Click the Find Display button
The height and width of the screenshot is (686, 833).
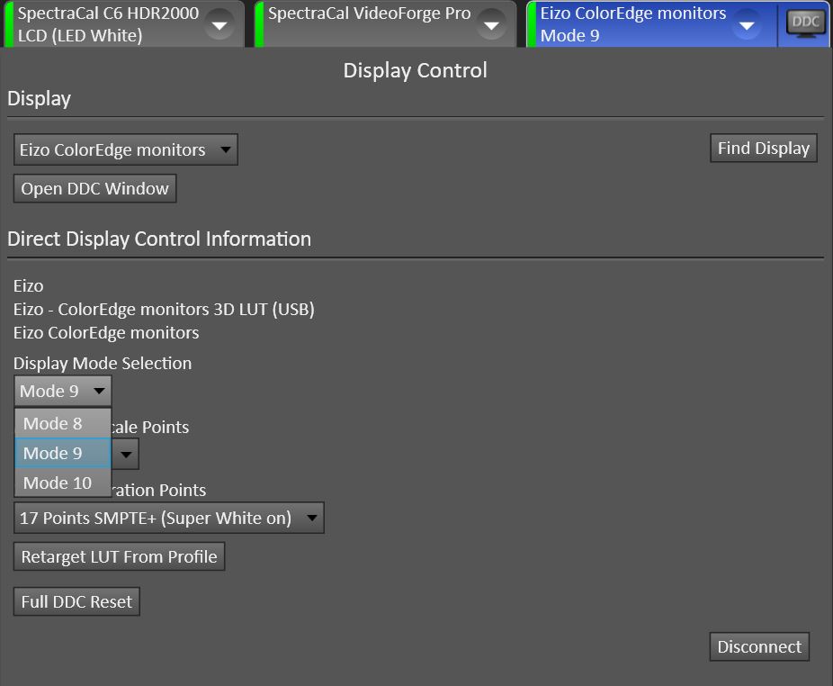click(764, 149)
